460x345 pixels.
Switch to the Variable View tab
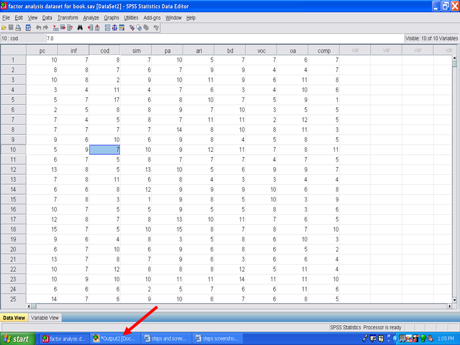[x=45, y=318]
